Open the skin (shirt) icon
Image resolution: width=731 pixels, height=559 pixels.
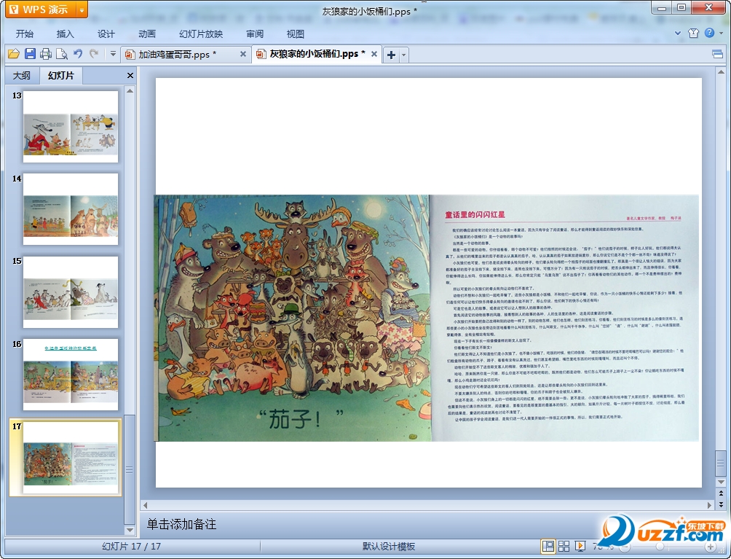pyautogui.click(x=693, y=34)
